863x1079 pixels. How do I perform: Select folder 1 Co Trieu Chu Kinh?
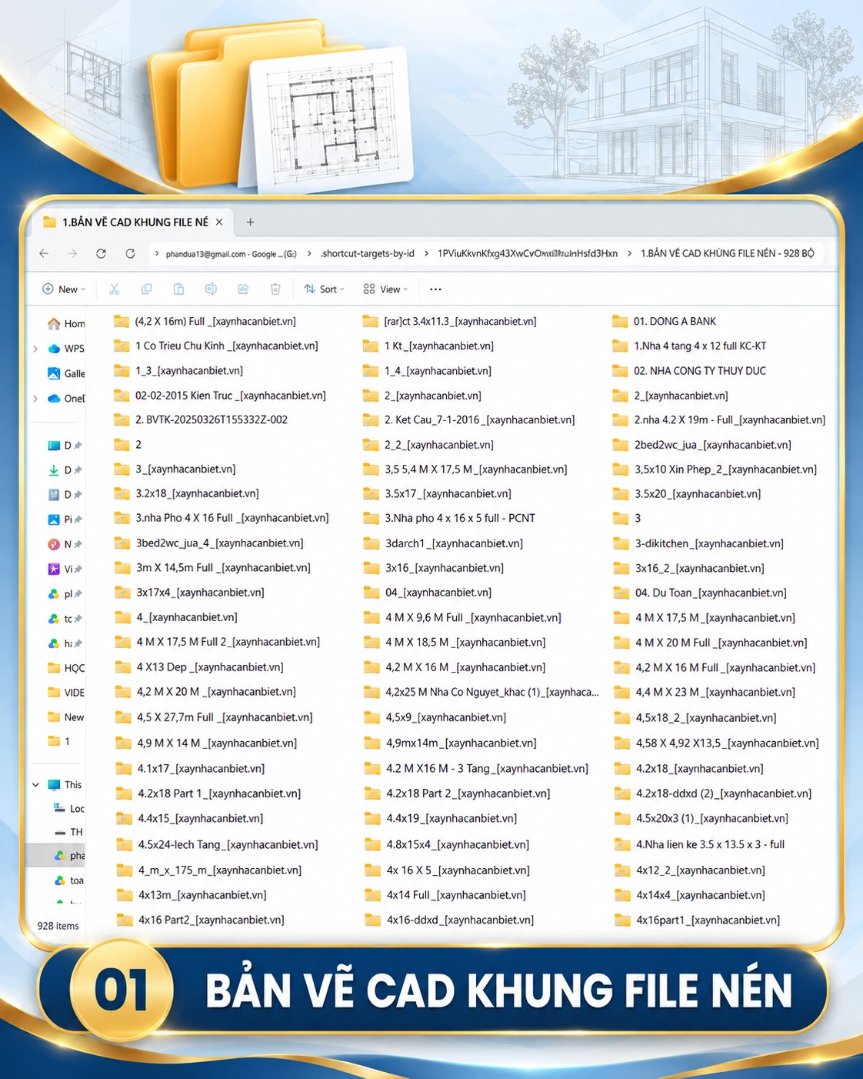[215, 346]
